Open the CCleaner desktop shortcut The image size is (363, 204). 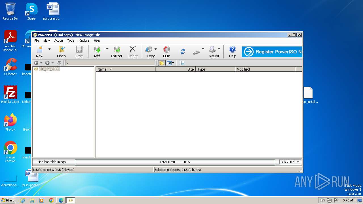click(10, 67)
